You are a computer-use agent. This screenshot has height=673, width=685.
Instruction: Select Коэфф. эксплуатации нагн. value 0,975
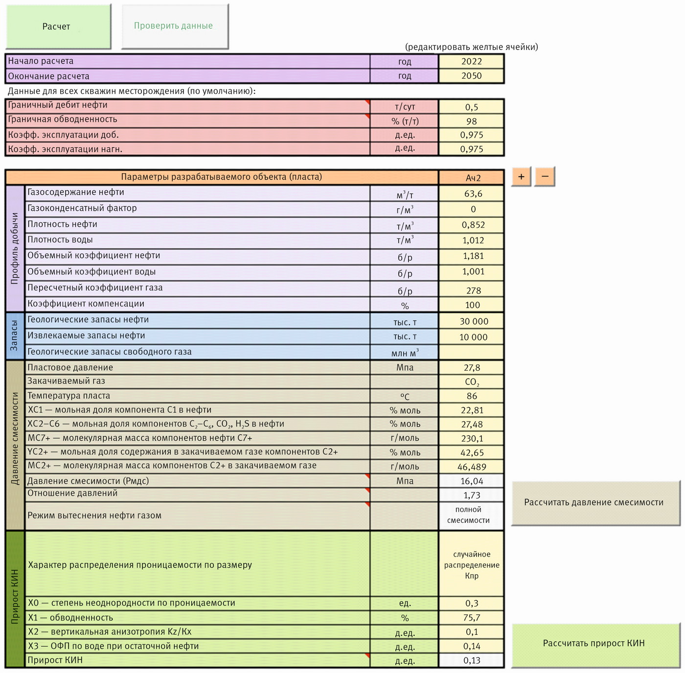(x=471, y=149)
